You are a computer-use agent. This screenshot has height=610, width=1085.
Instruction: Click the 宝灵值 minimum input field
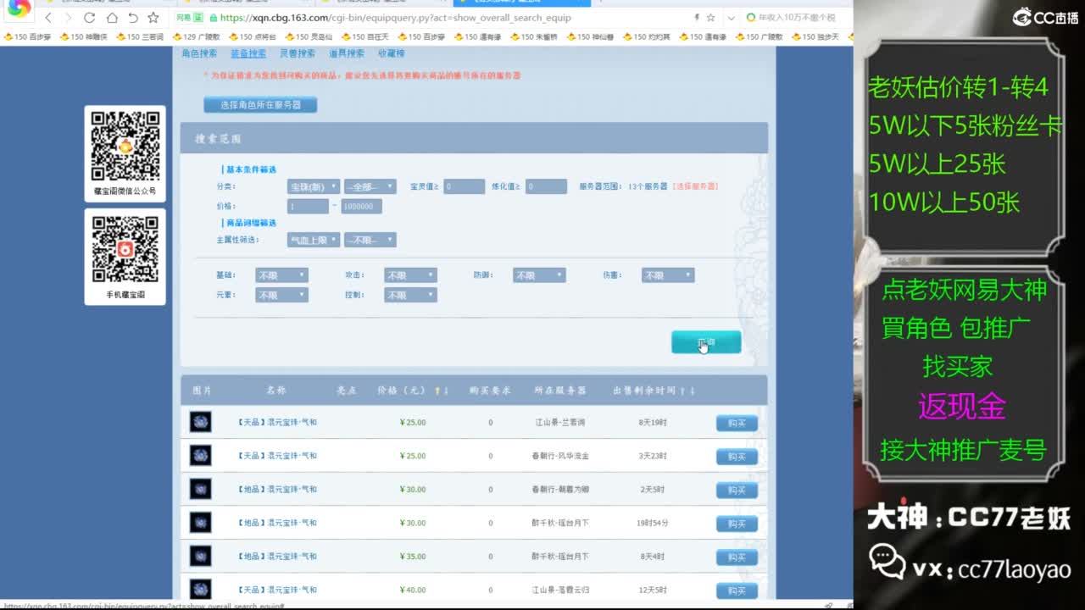464,186
